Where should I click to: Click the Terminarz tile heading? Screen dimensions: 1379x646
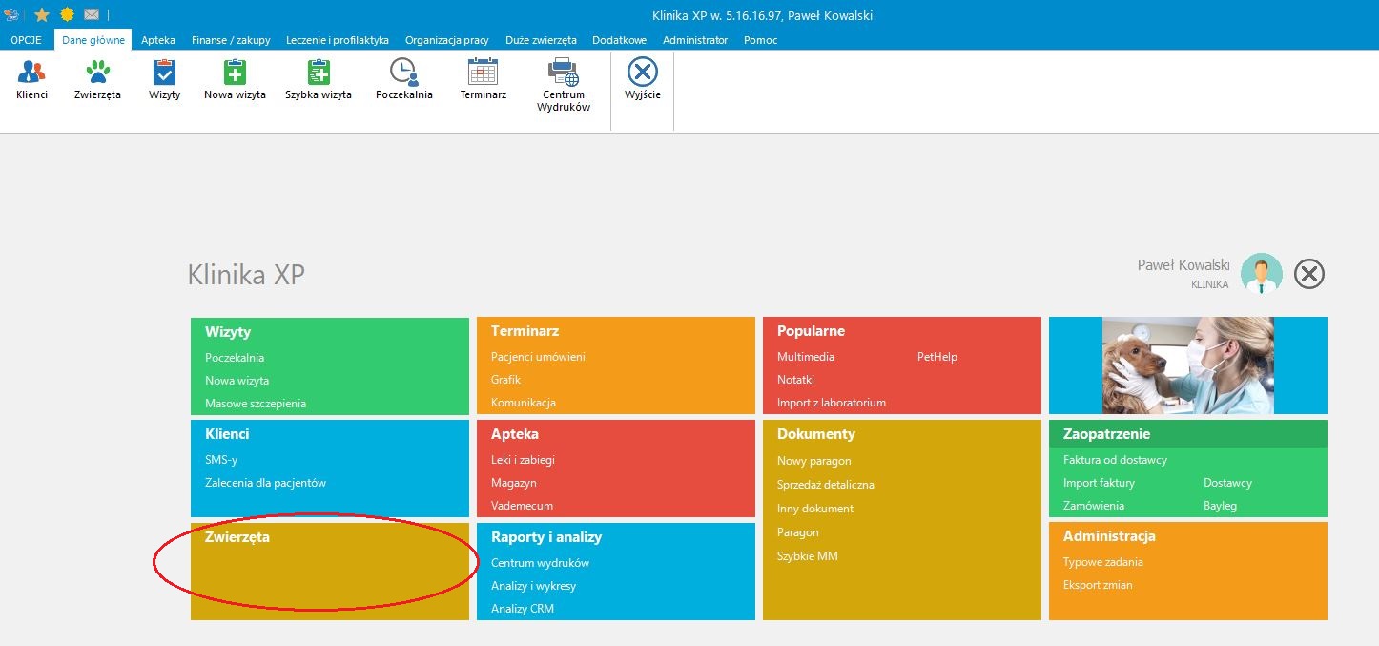click(525, 331)
